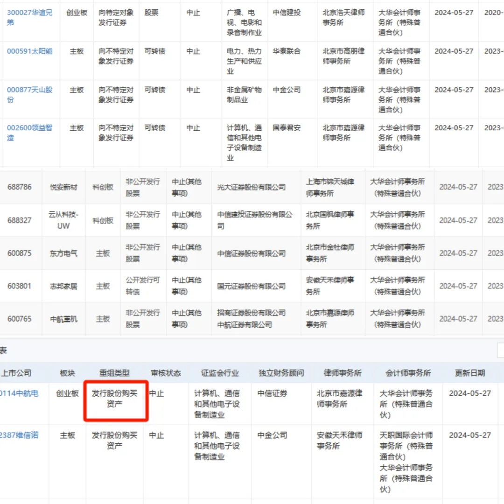The width and height of the screenshot is (504, 504).
Task: Click 国元证券股份有限公司 sponsor cell
Action: 252,286
